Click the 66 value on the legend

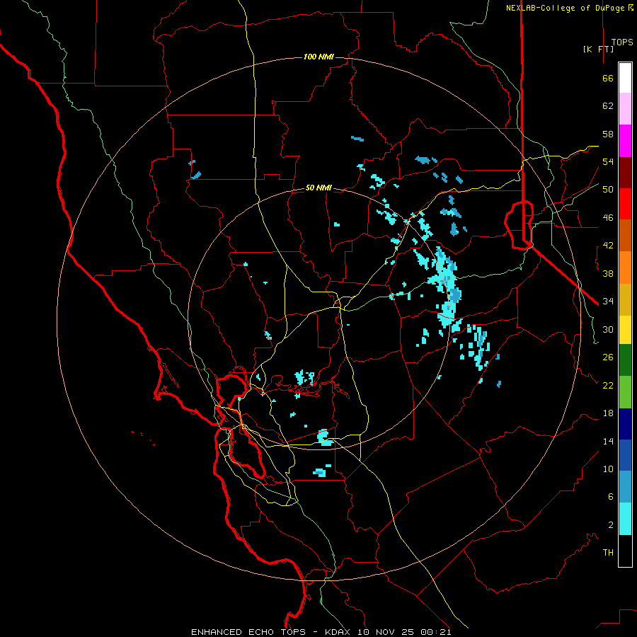point(608,78)
